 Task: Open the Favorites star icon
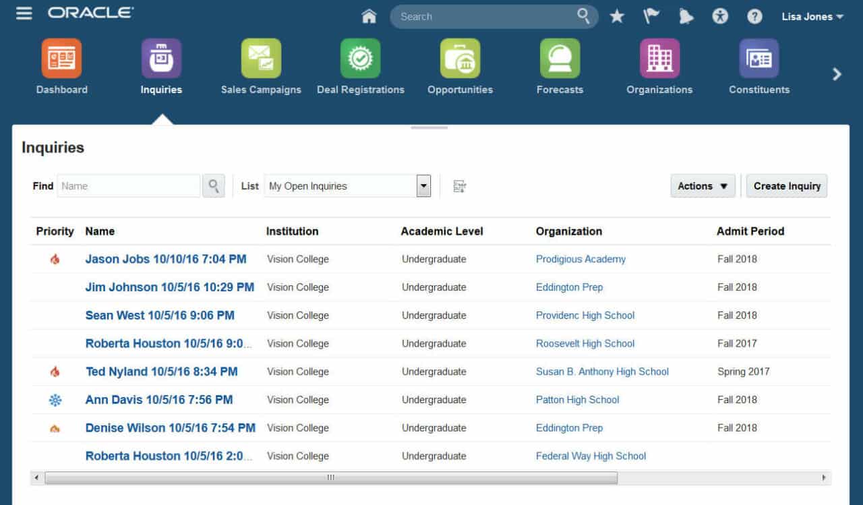pyautogui.click(x=617, y=16)
